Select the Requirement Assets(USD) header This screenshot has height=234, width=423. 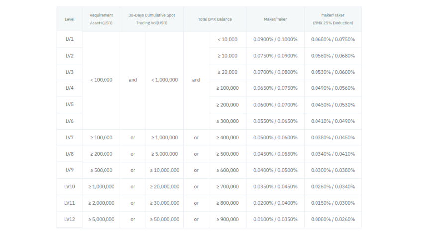[x=101, y=19]
